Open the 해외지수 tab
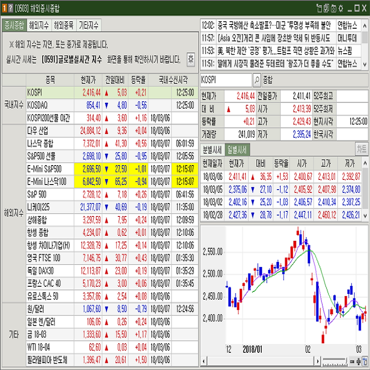The height and width of the screenshot is (370, 370). coord(39,25)
